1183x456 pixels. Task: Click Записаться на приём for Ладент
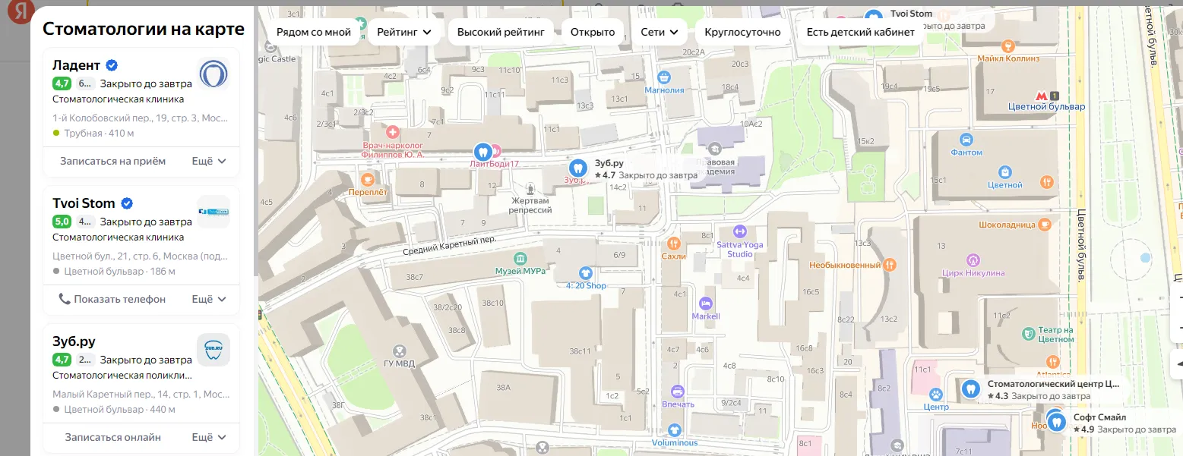click(113, 161)
